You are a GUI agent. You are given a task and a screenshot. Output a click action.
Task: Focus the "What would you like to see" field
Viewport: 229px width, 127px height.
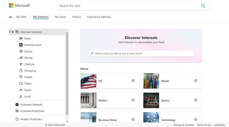point(141,53)
